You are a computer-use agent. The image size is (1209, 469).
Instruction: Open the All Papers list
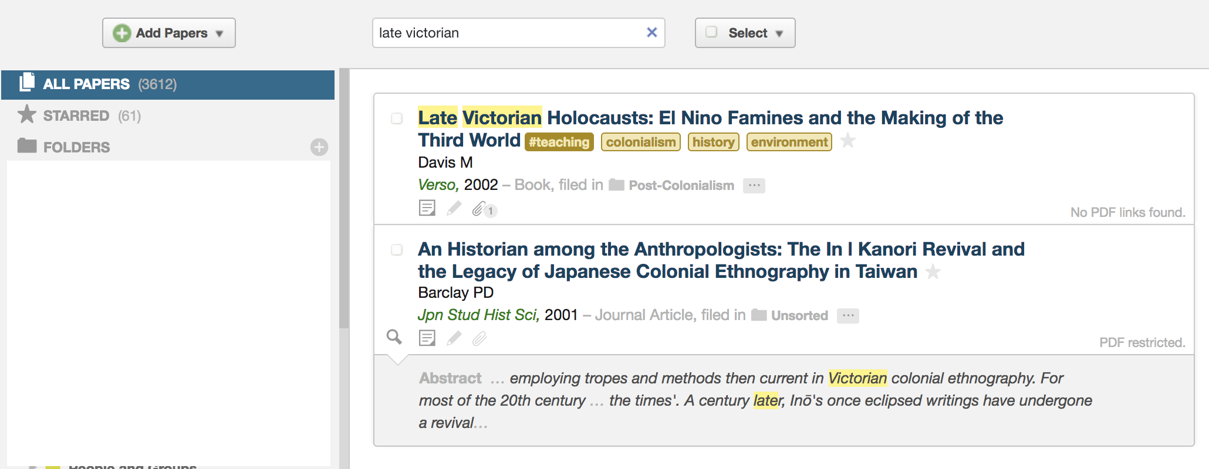168,84
